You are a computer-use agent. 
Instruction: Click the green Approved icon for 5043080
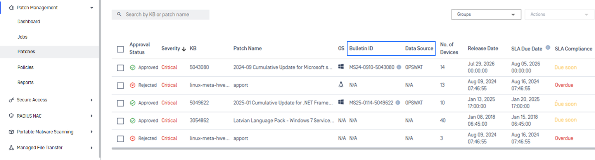[x=133, y=67]
